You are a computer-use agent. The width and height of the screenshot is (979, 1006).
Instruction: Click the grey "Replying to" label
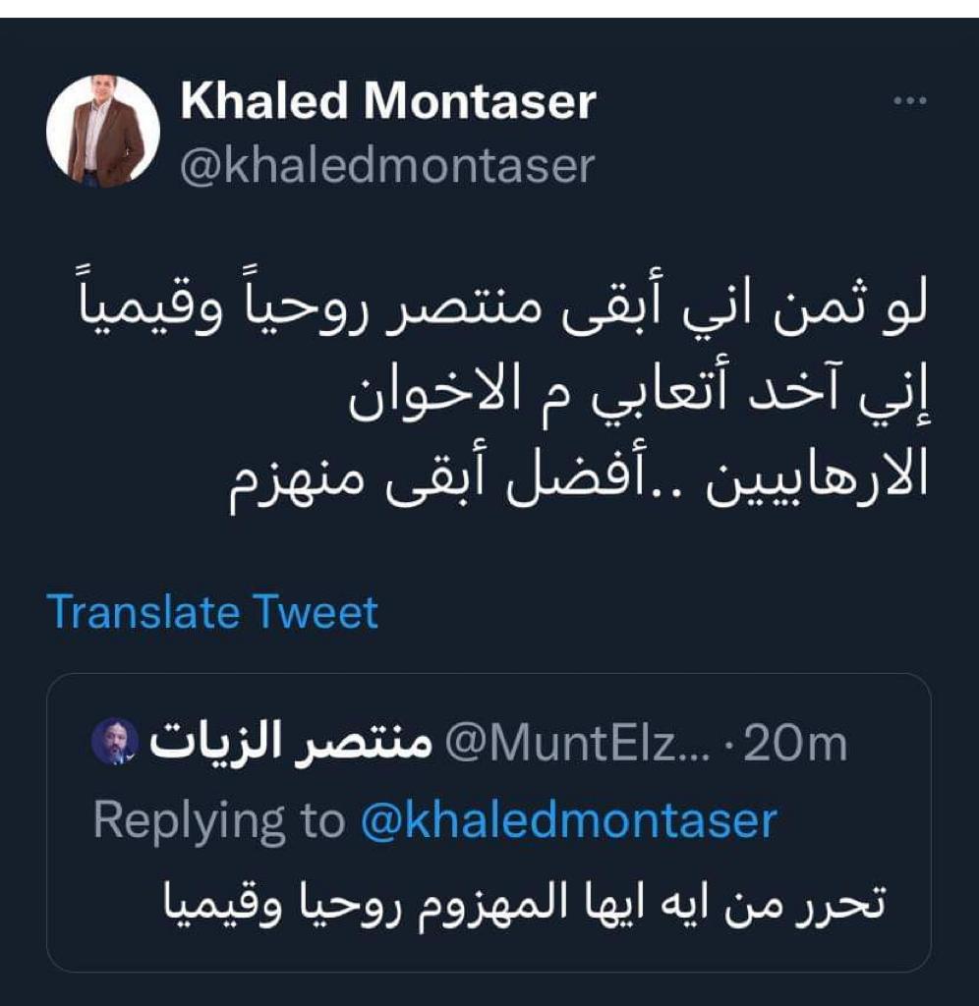219,819
